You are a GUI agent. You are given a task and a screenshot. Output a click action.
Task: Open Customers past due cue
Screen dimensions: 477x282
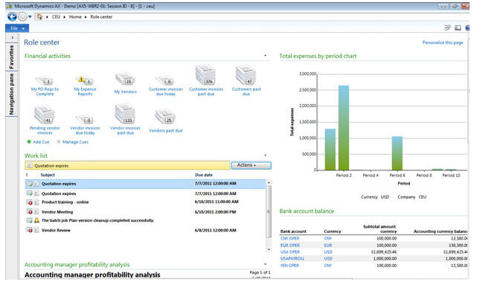click(246, 80)
